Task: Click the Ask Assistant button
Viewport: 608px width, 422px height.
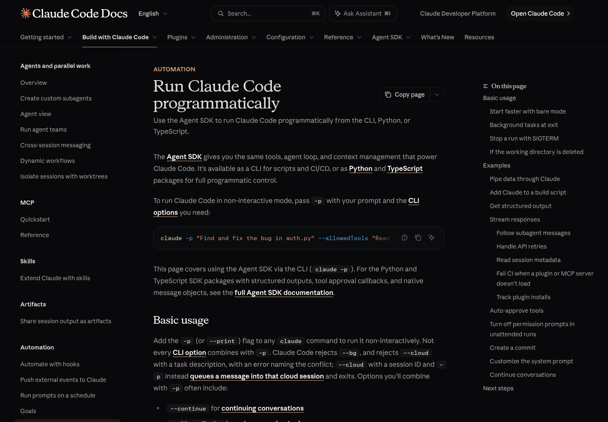Action: [x=363, y=14]
